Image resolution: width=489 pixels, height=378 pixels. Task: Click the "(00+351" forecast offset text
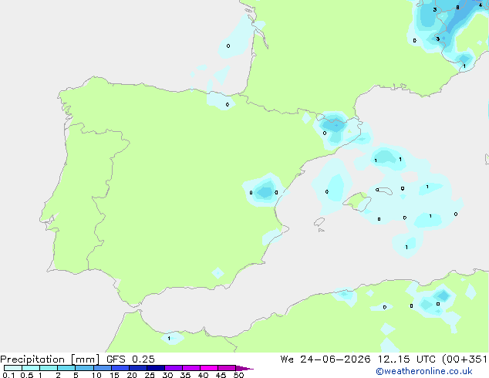(464, 359)
